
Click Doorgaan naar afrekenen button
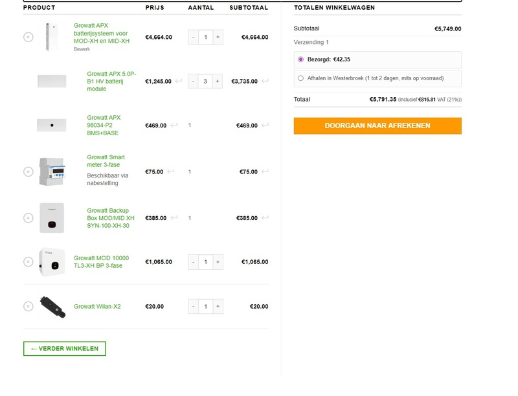(x=377, y=126)
